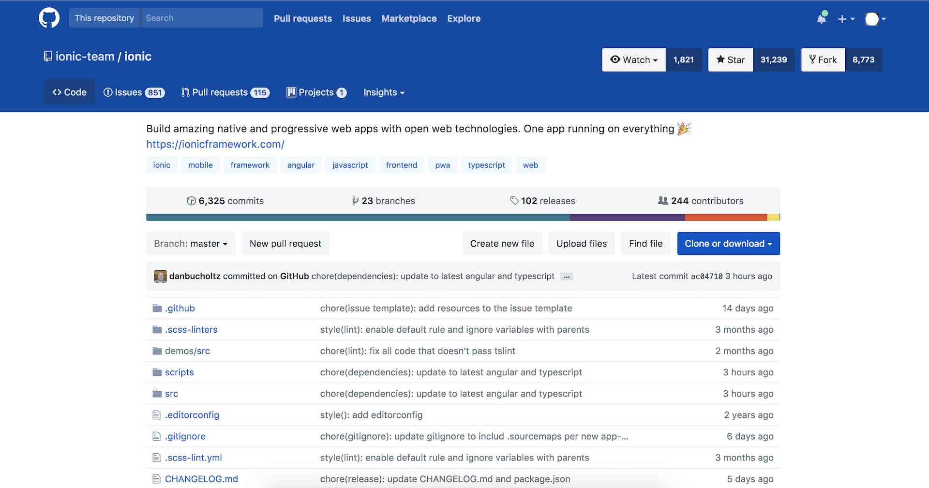The image size is (929, 488).
Task: Click the scripts folder icon
Action: point(157,372)
